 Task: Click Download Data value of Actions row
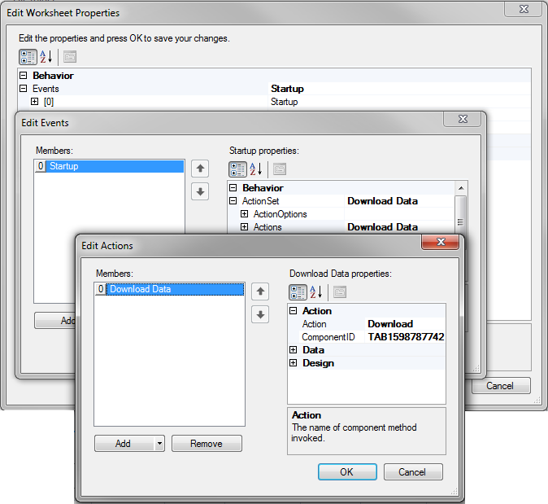point(382,227)
